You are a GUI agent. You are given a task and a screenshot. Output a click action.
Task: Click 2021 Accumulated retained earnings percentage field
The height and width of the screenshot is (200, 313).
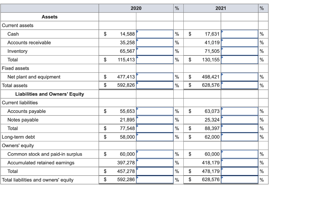coord(240,162)
